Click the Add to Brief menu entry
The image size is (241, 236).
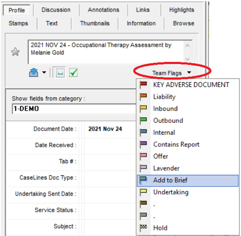click(188, 180)
